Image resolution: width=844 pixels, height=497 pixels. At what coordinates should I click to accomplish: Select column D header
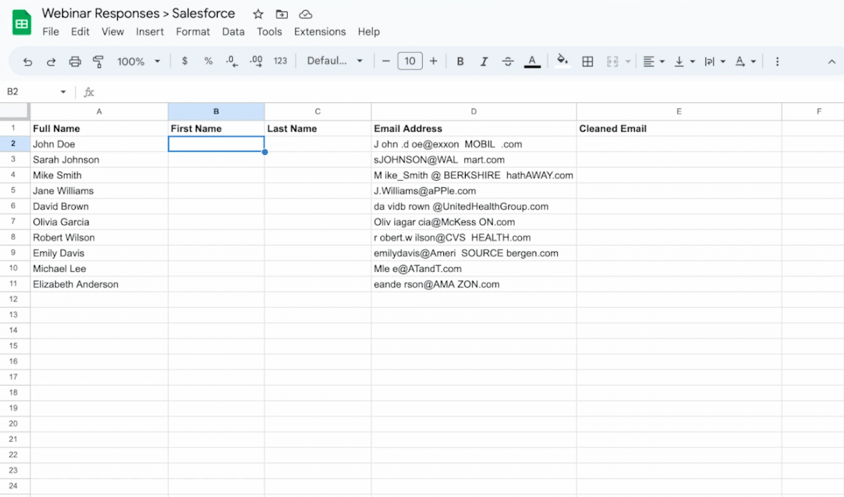point(473,111)
